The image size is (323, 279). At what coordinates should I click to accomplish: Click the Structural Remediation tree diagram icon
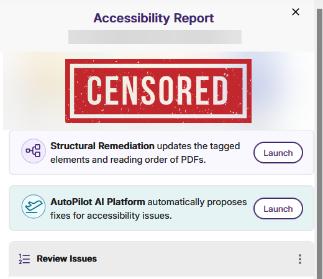pos(34,151)
